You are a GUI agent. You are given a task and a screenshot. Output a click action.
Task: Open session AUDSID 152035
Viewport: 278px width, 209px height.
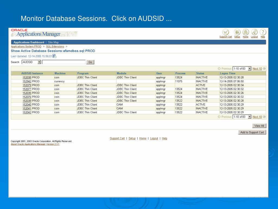pos(27,93)
